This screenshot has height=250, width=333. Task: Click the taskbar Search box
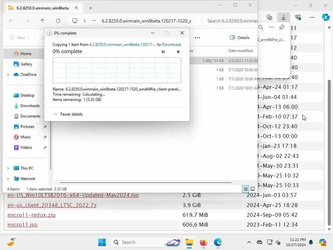click(x=147, y=242)
